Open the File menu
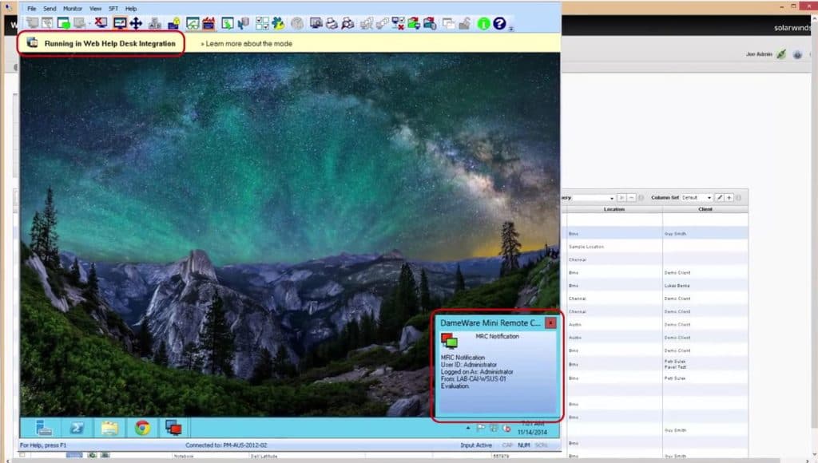This screenshot has height=463, width=818. 32,9
